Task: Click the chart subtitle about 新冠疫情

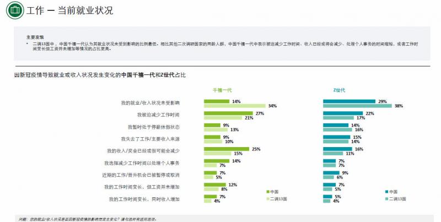Action: 100,75
